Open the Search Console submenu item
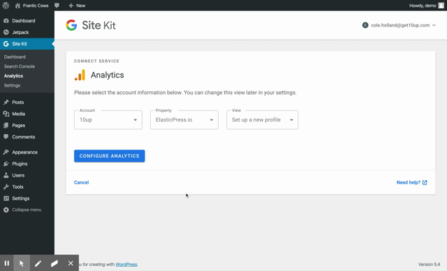The width and height of the screenshot is (447, 271). (20, 66)
